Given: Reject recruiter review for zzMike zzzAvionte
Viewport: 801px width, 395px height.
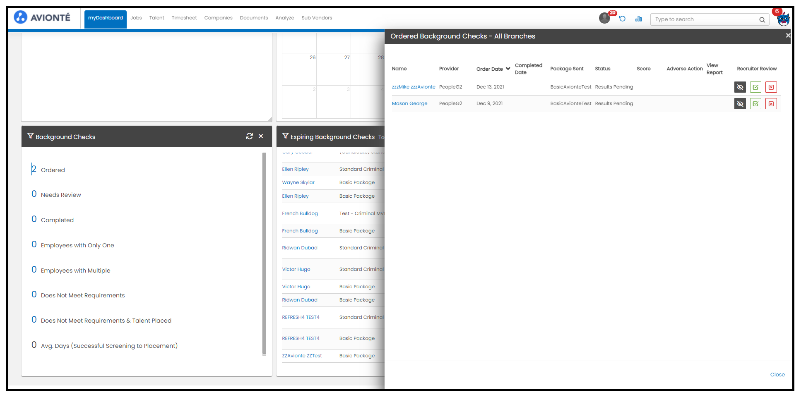Looking at the screenshot, I should coord(771,87).
